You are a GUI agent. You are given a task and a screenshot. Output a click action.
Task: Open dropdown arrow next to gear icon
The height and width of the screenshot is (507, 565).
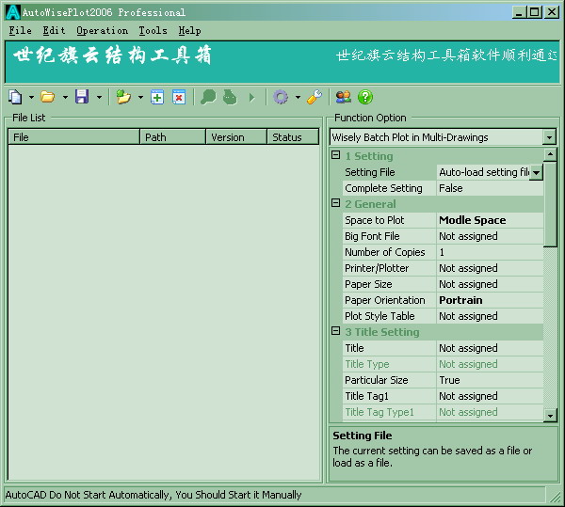[298, 97]
